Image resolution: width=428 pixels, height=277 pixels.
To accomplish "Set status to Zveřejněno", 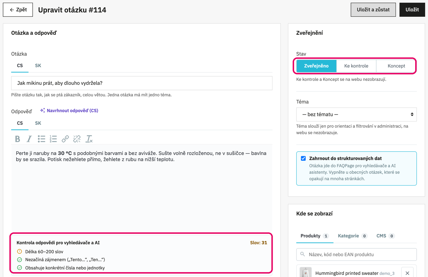I will tap(316, 66).
